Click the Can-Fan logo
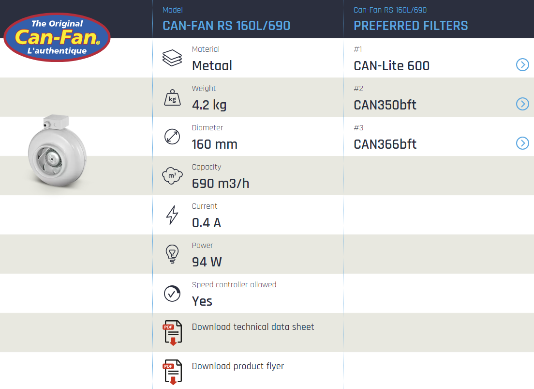This screenshot has width=534, height=389. tap(57, 37)
